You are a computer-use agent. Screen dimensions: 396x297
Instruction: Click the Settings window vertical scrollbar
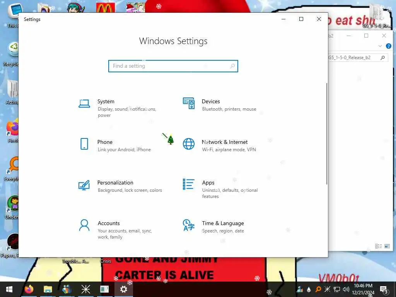[x=326, y=134]
